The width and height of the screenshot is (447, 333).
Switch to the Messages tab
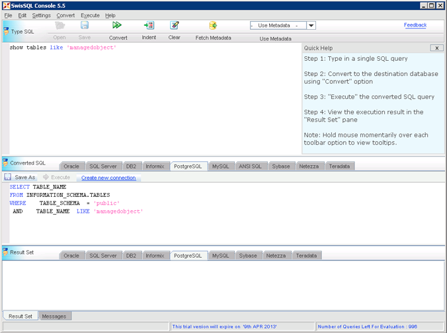pyautogui.click(x=54, y=316)
